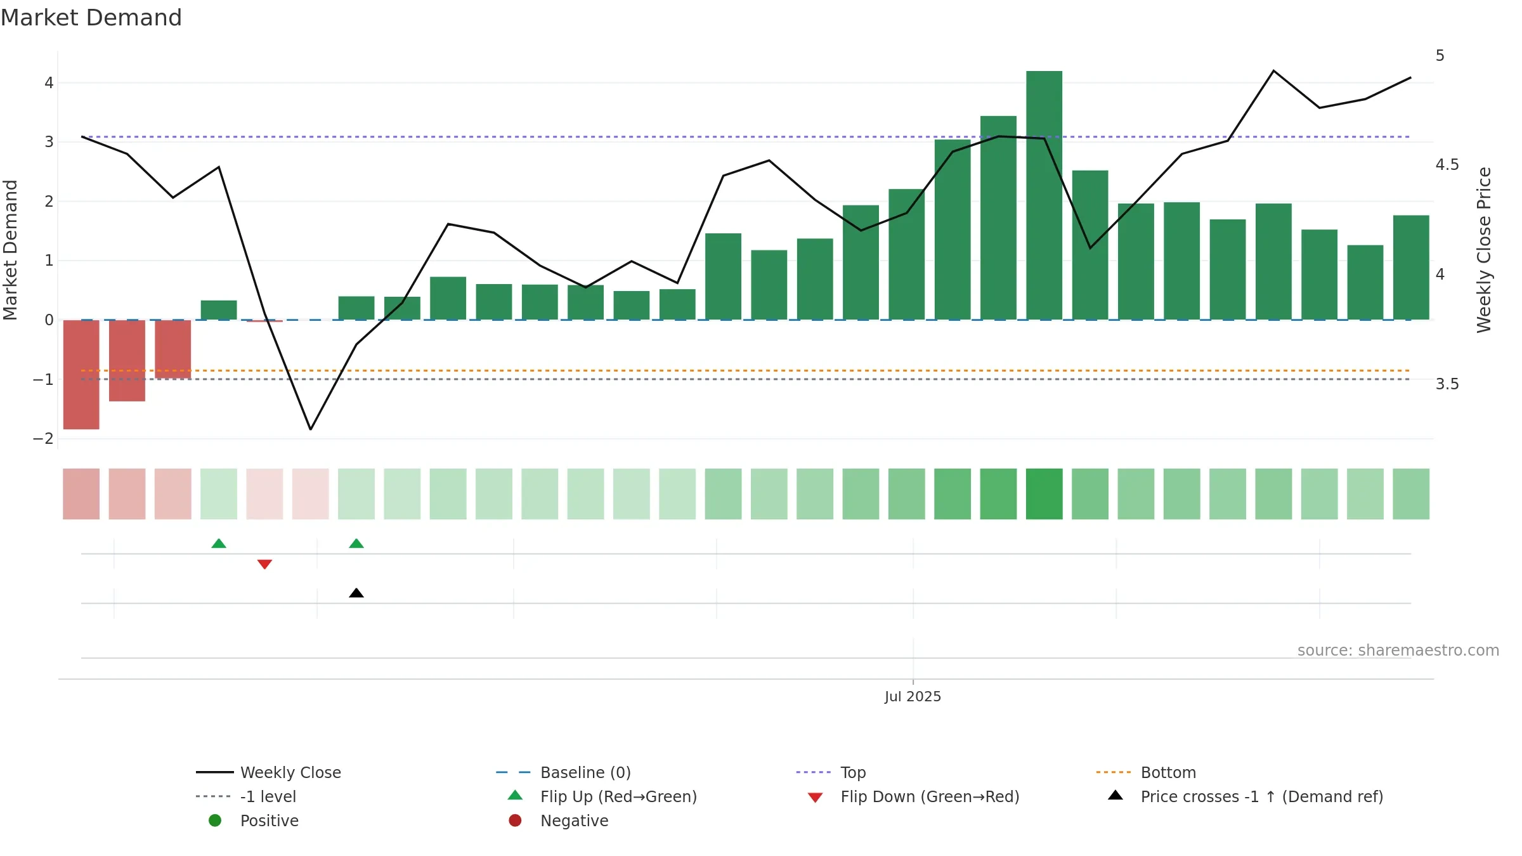Click the Weekly Close legend entry

268,772
